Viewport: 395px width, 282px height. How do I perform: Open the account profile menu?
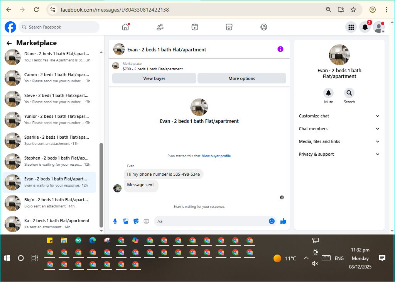click(379, 27)
